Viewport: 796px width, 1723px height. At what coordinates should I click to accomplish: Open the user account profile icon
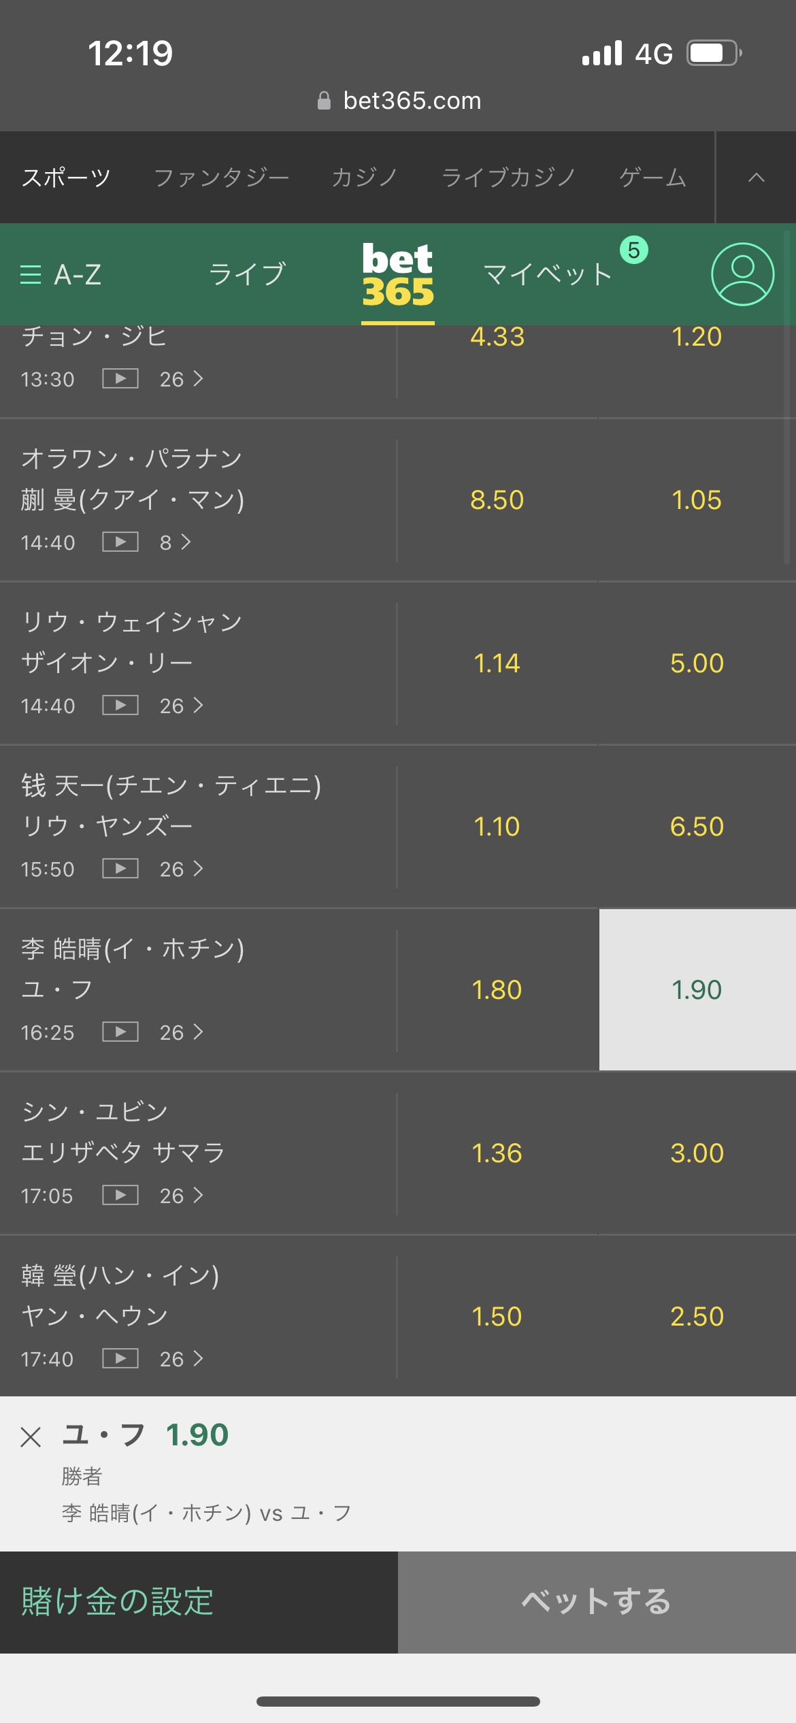(742, 274)
